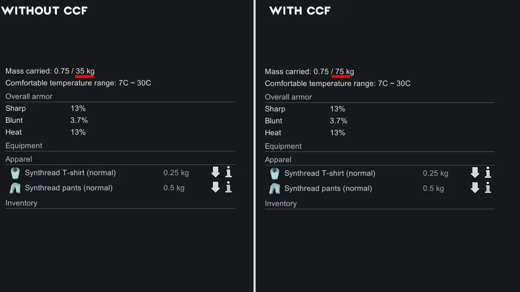The width and height of the screenshot is (520, 292).
Task: Open T-shirt info in the With CCF panel
Action: (x=488, y=173)
